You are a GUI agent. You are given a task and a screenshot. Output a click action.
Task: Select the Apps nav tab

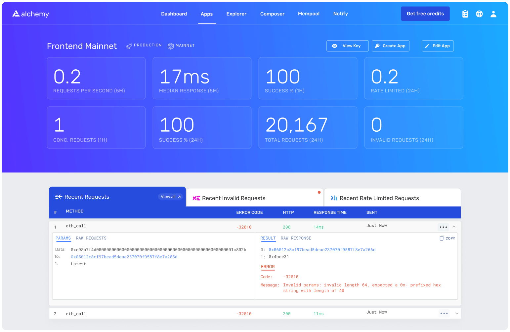pos(207,14)
